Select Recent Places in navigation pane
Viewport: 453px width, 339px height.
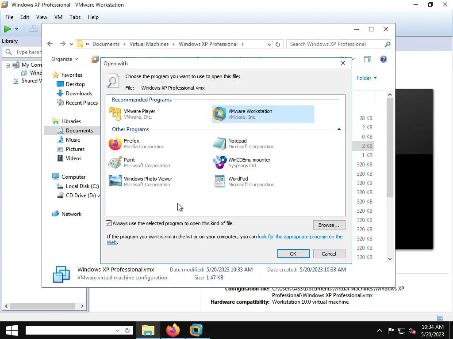click(81, 102)
